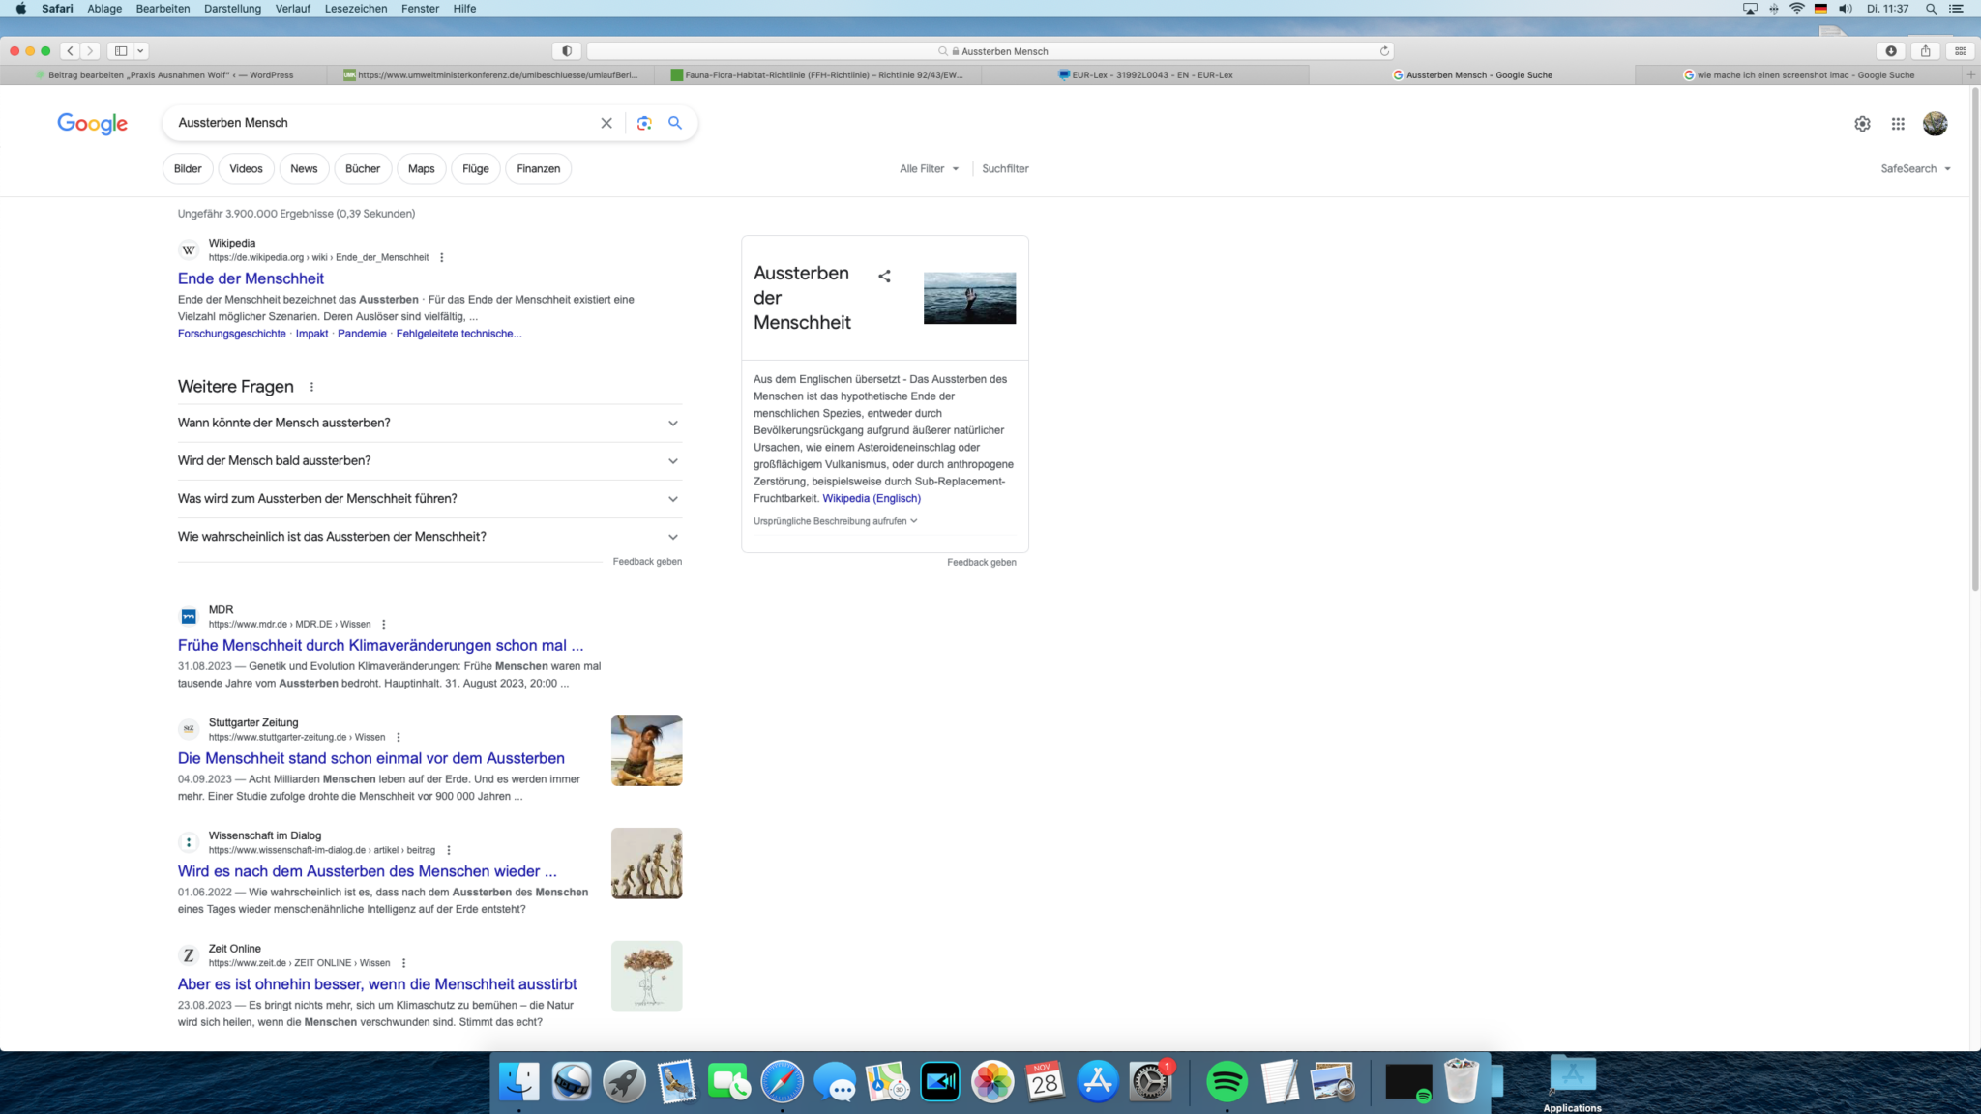Open Google Lens image search icon
The image size is (1981, 1114).
point(644,123)
